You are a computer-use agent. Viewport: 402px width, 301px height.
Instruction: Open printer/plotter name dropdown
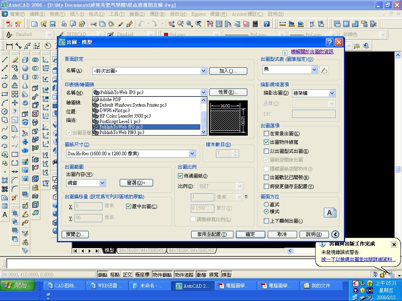coord(203,92)
